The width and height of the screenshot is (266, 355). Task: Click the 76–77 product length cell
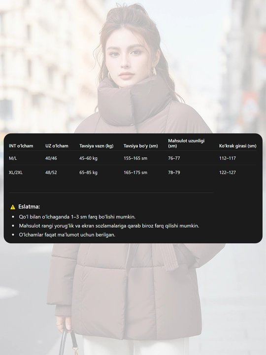click(x=174, y=158)
